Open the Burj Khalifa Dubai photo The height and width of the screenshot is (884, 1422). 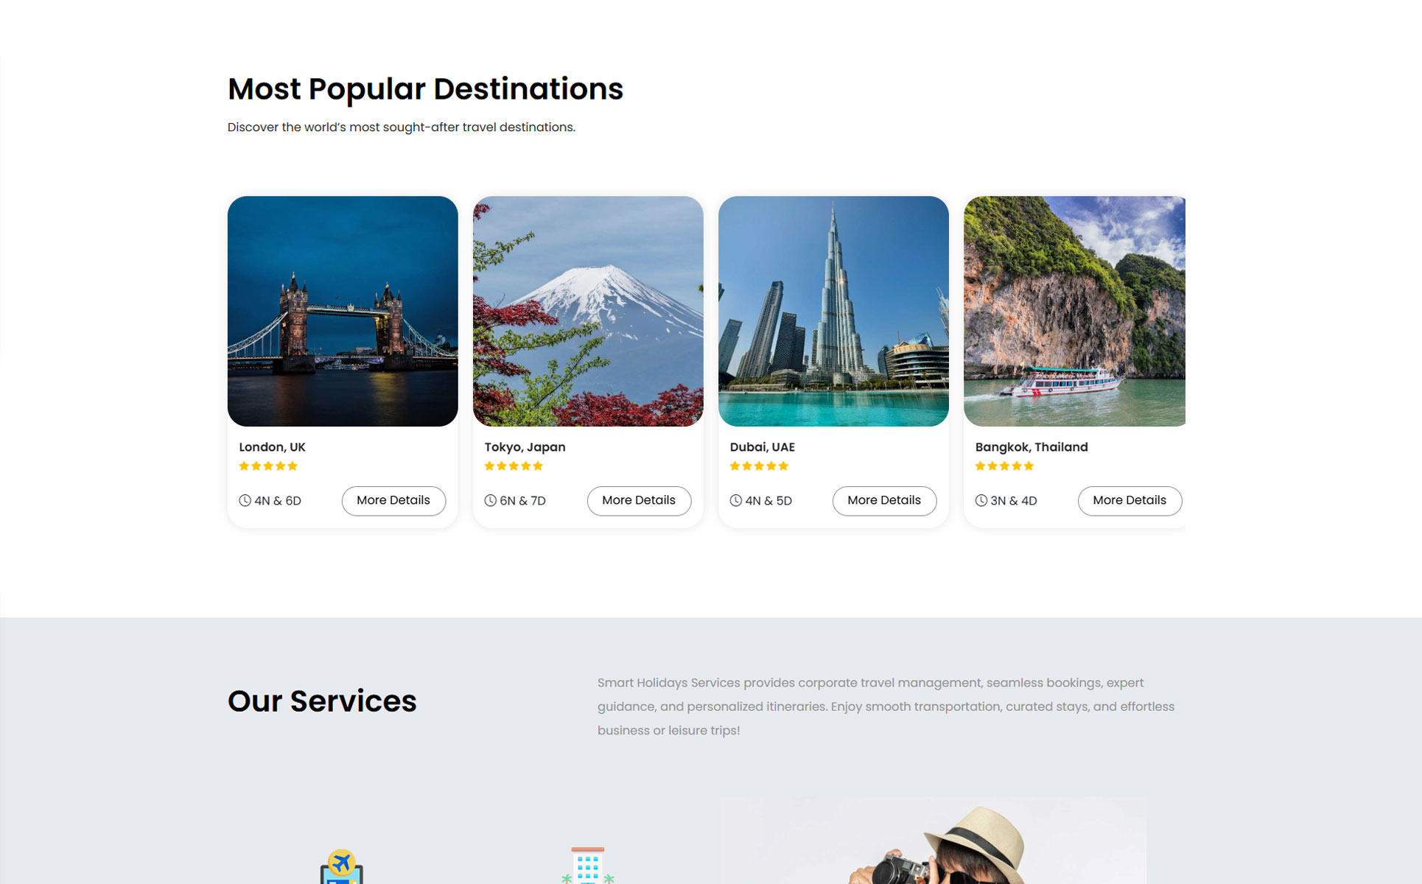click(x=833, y=311)
